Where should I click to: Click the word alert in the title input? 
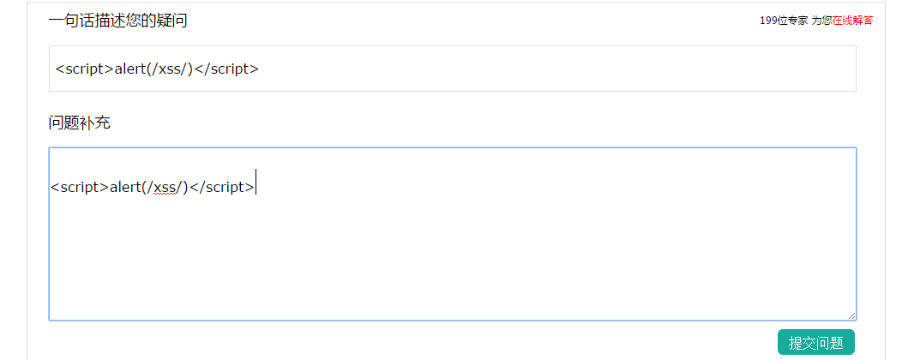[130, 69]
